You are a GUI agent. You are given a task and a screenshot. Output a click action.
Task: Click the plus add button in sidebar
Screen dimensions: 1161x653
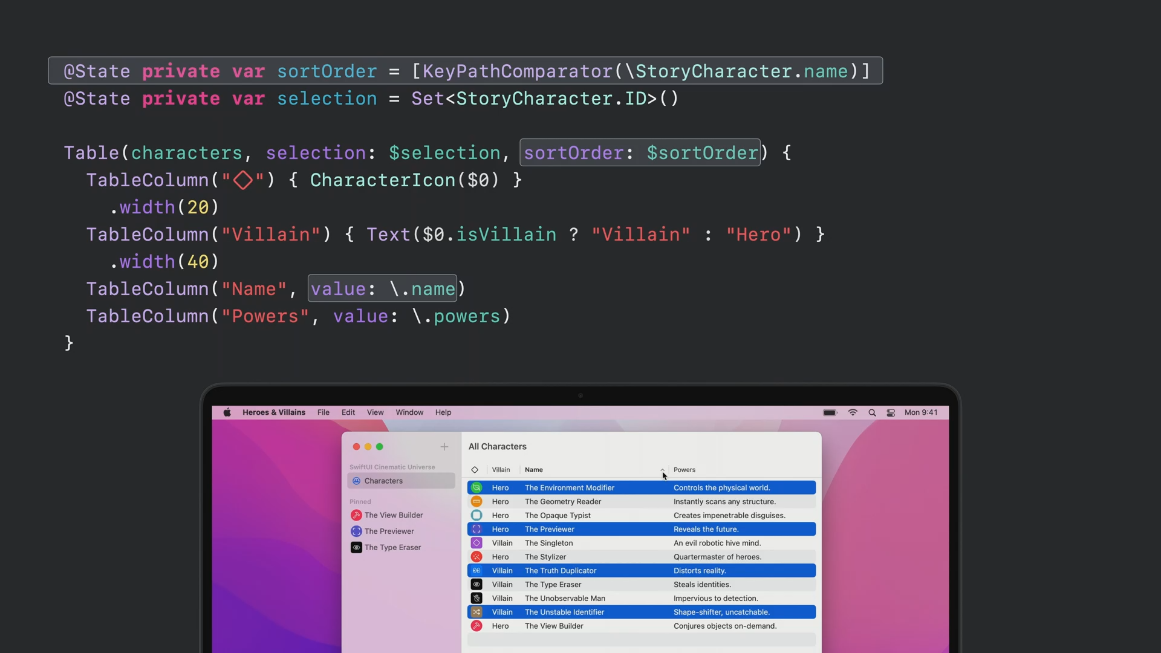point(444,447)
